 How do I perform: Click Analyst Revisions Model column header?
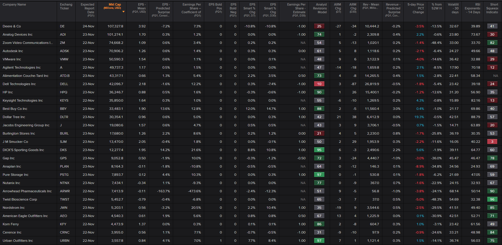pyautogui.click(x=320, y=8)
